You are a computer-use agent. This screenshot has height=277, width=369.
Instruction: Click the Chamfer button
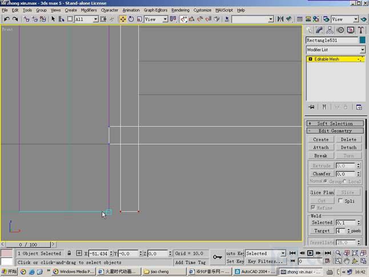tap(322, 174)
